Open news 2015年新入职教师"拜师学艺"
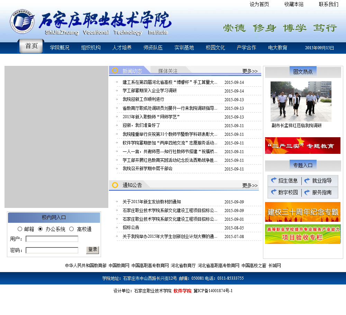Screen dimensions: 346x315 pos(151,117)
